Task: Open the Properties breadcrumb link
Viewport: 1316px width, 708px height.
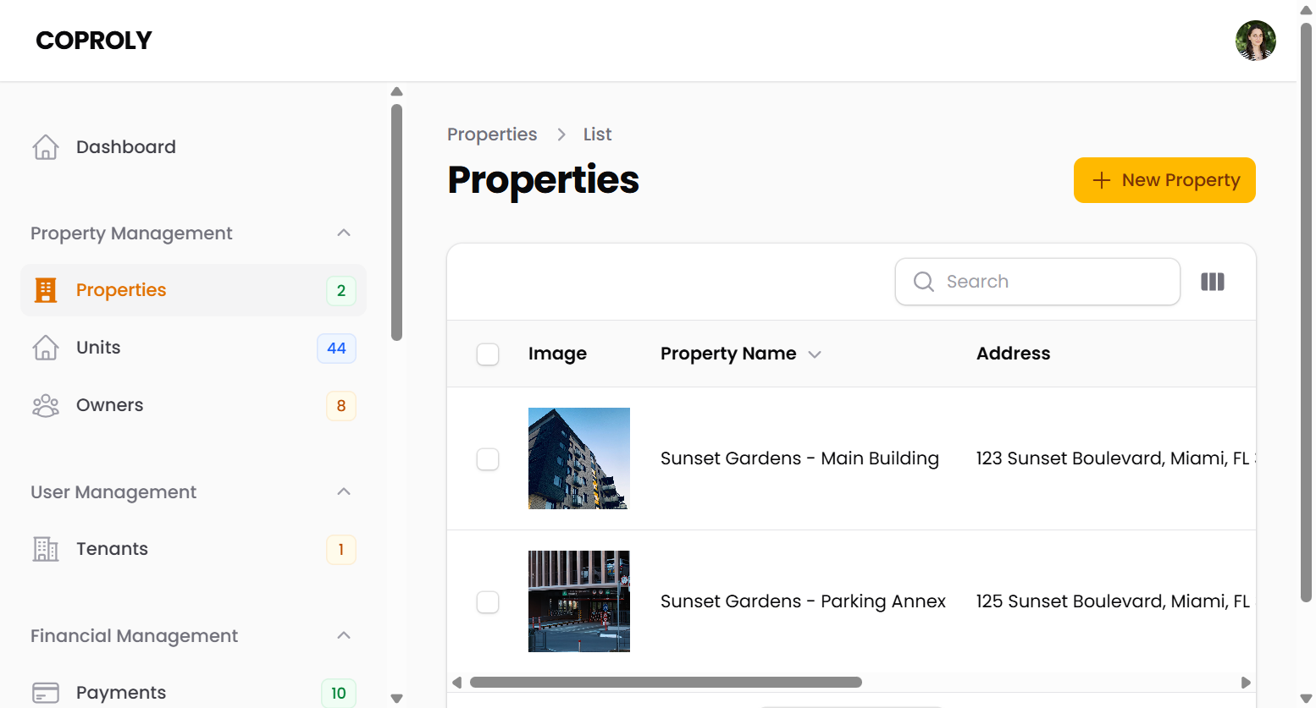Action: (x=492, y=134)
